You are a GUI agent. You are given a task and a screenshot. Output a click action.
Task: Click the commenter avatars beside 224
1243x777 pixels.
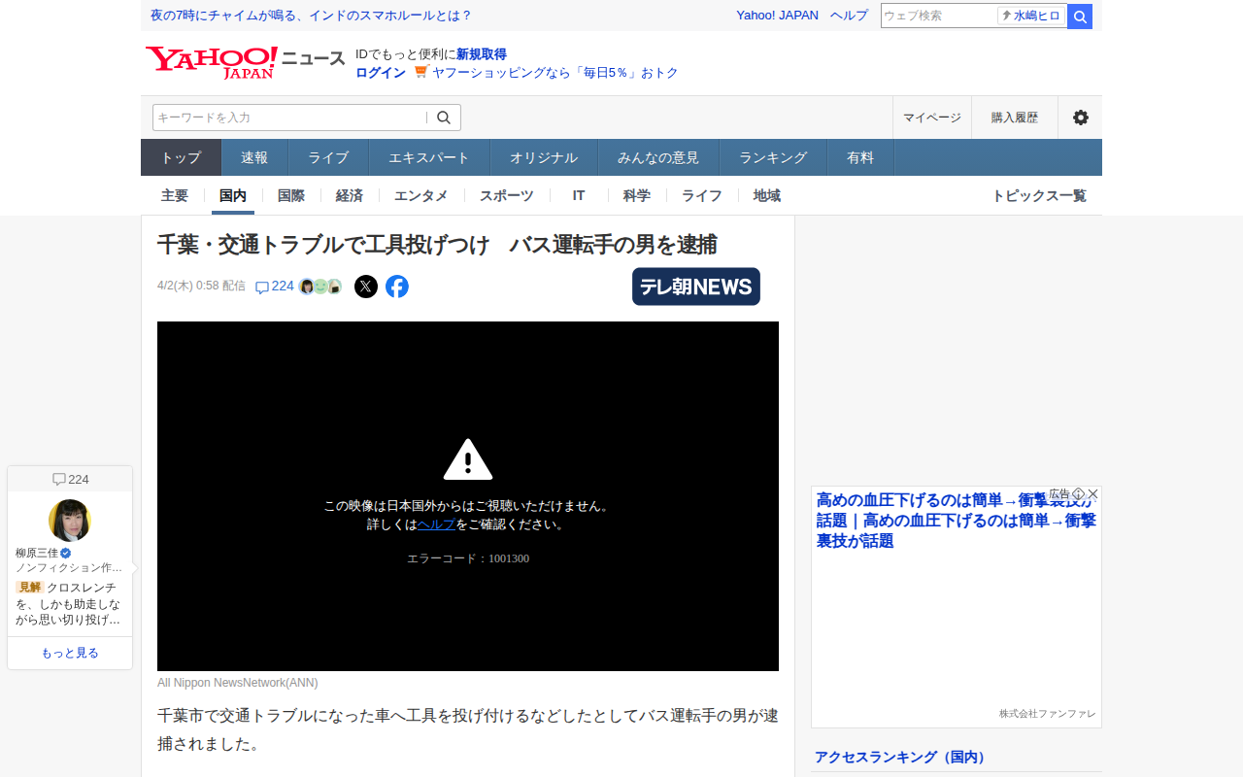[x=320, y=287]
